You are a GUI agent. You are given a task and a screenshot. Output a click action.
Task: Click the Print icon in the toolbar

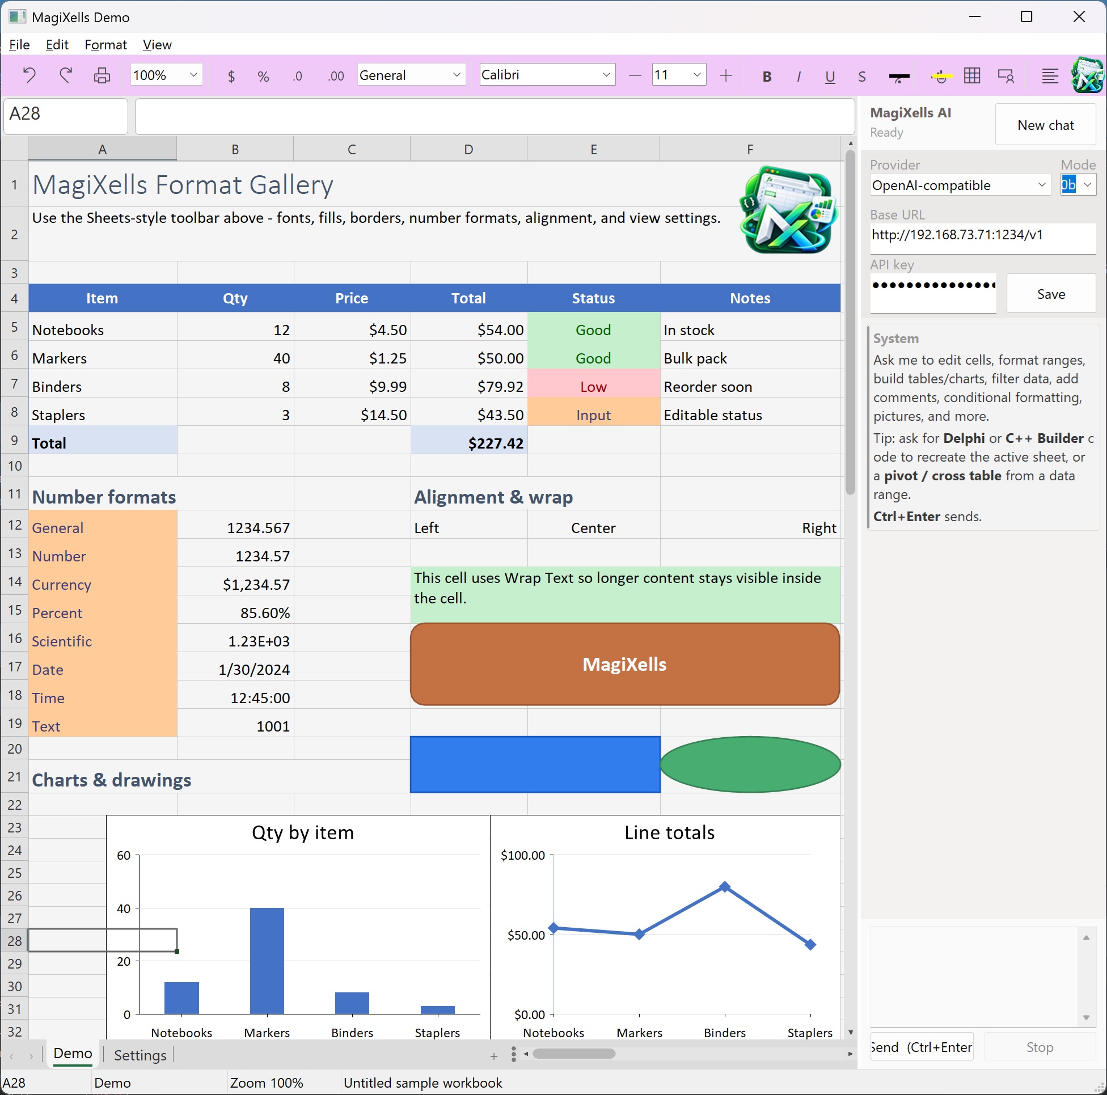[x=102, y=75]
